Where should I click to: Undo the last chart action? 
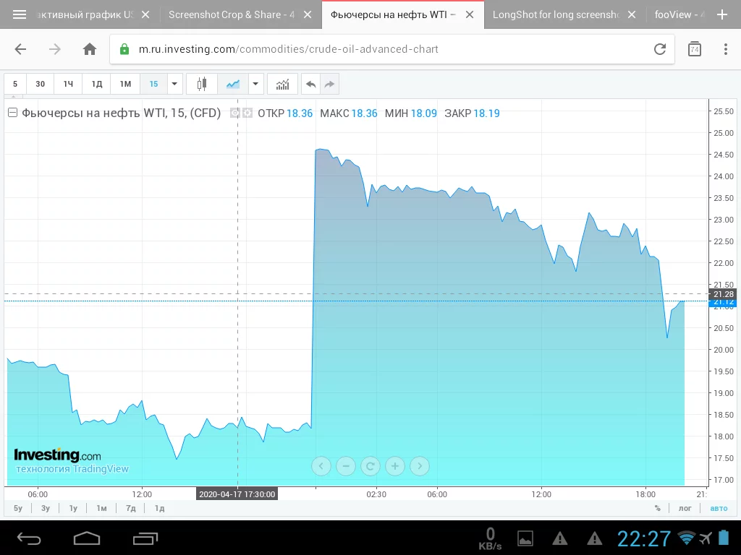click(x=310, y=84)
